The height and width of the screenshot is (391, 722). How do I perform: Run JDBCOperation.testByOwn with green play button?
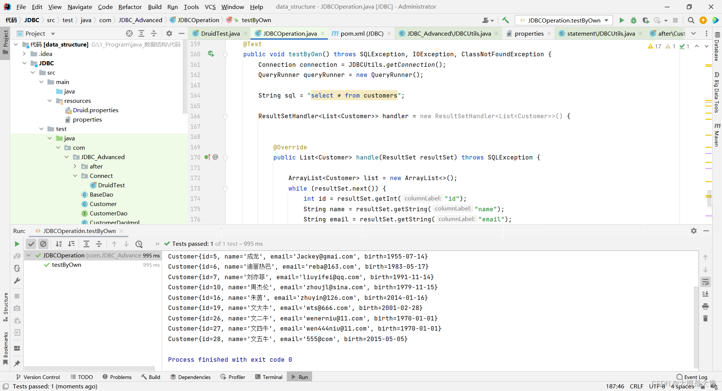[622, 20]
